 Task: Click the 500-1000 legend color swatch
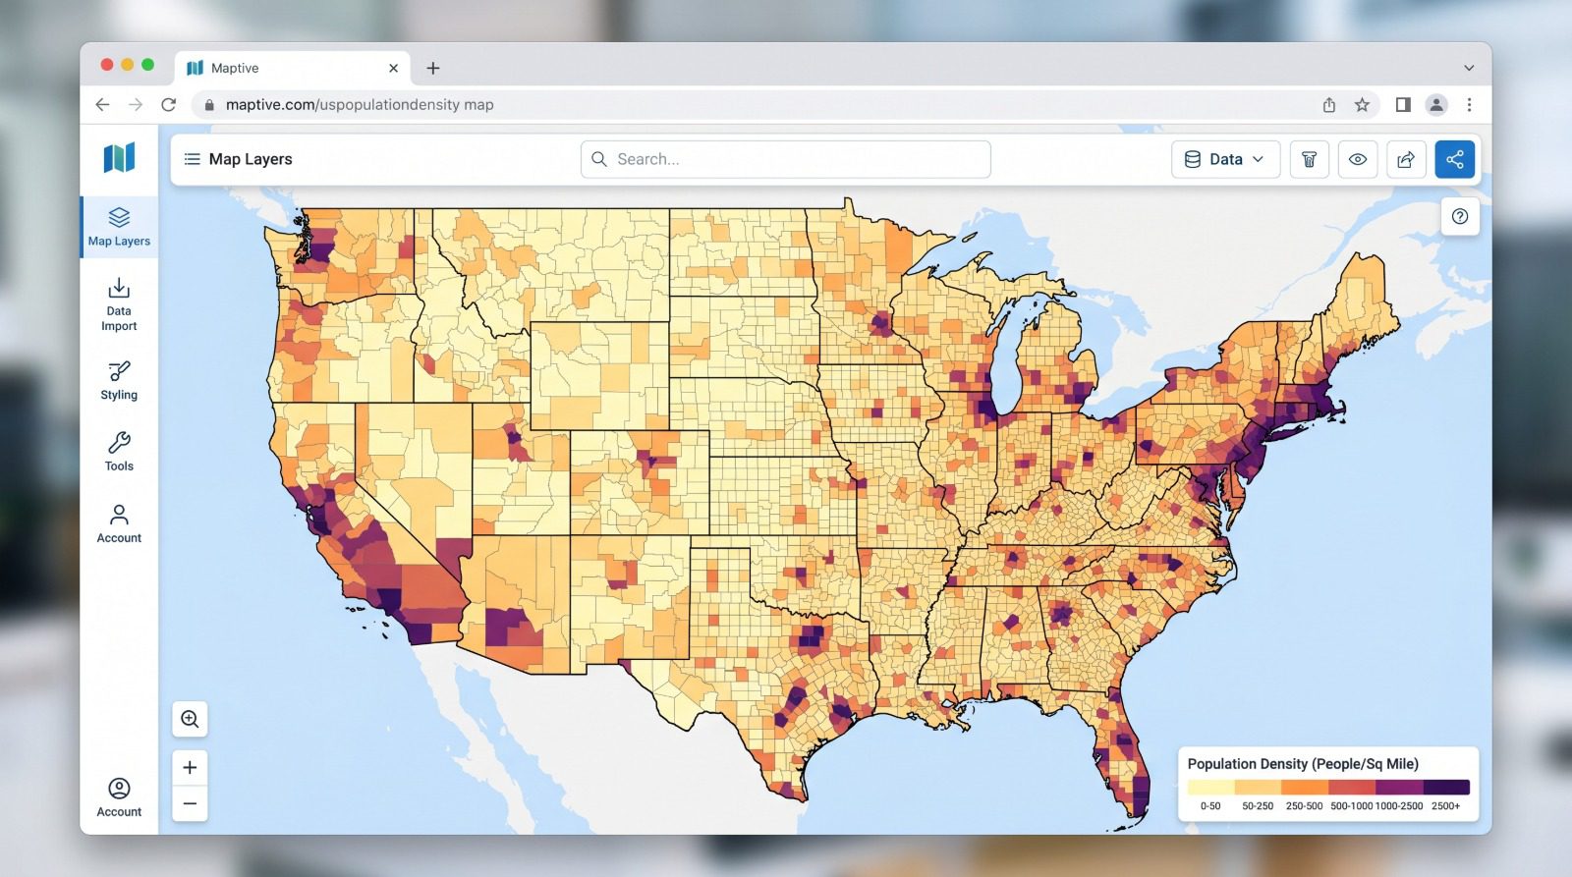(x=1352, y=787)
